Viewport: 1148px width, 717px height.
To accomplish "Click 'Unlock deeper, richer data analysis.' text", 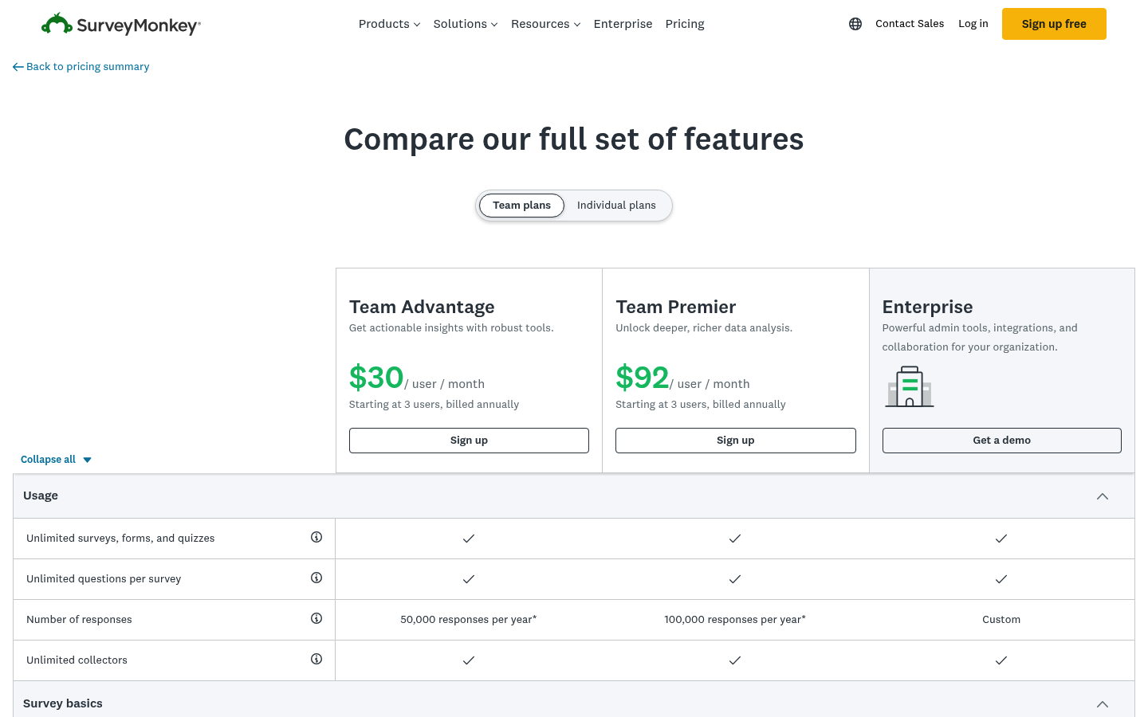I will (704, 327).
